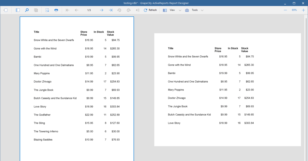Click the back-to-designer icon in the toolbar
This screenshot has height=161, width=308.
point(6,10)
